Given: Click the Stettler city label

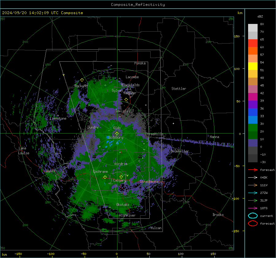Looking at the screenshot, I should pyautogui.click(x=179, y=89).
